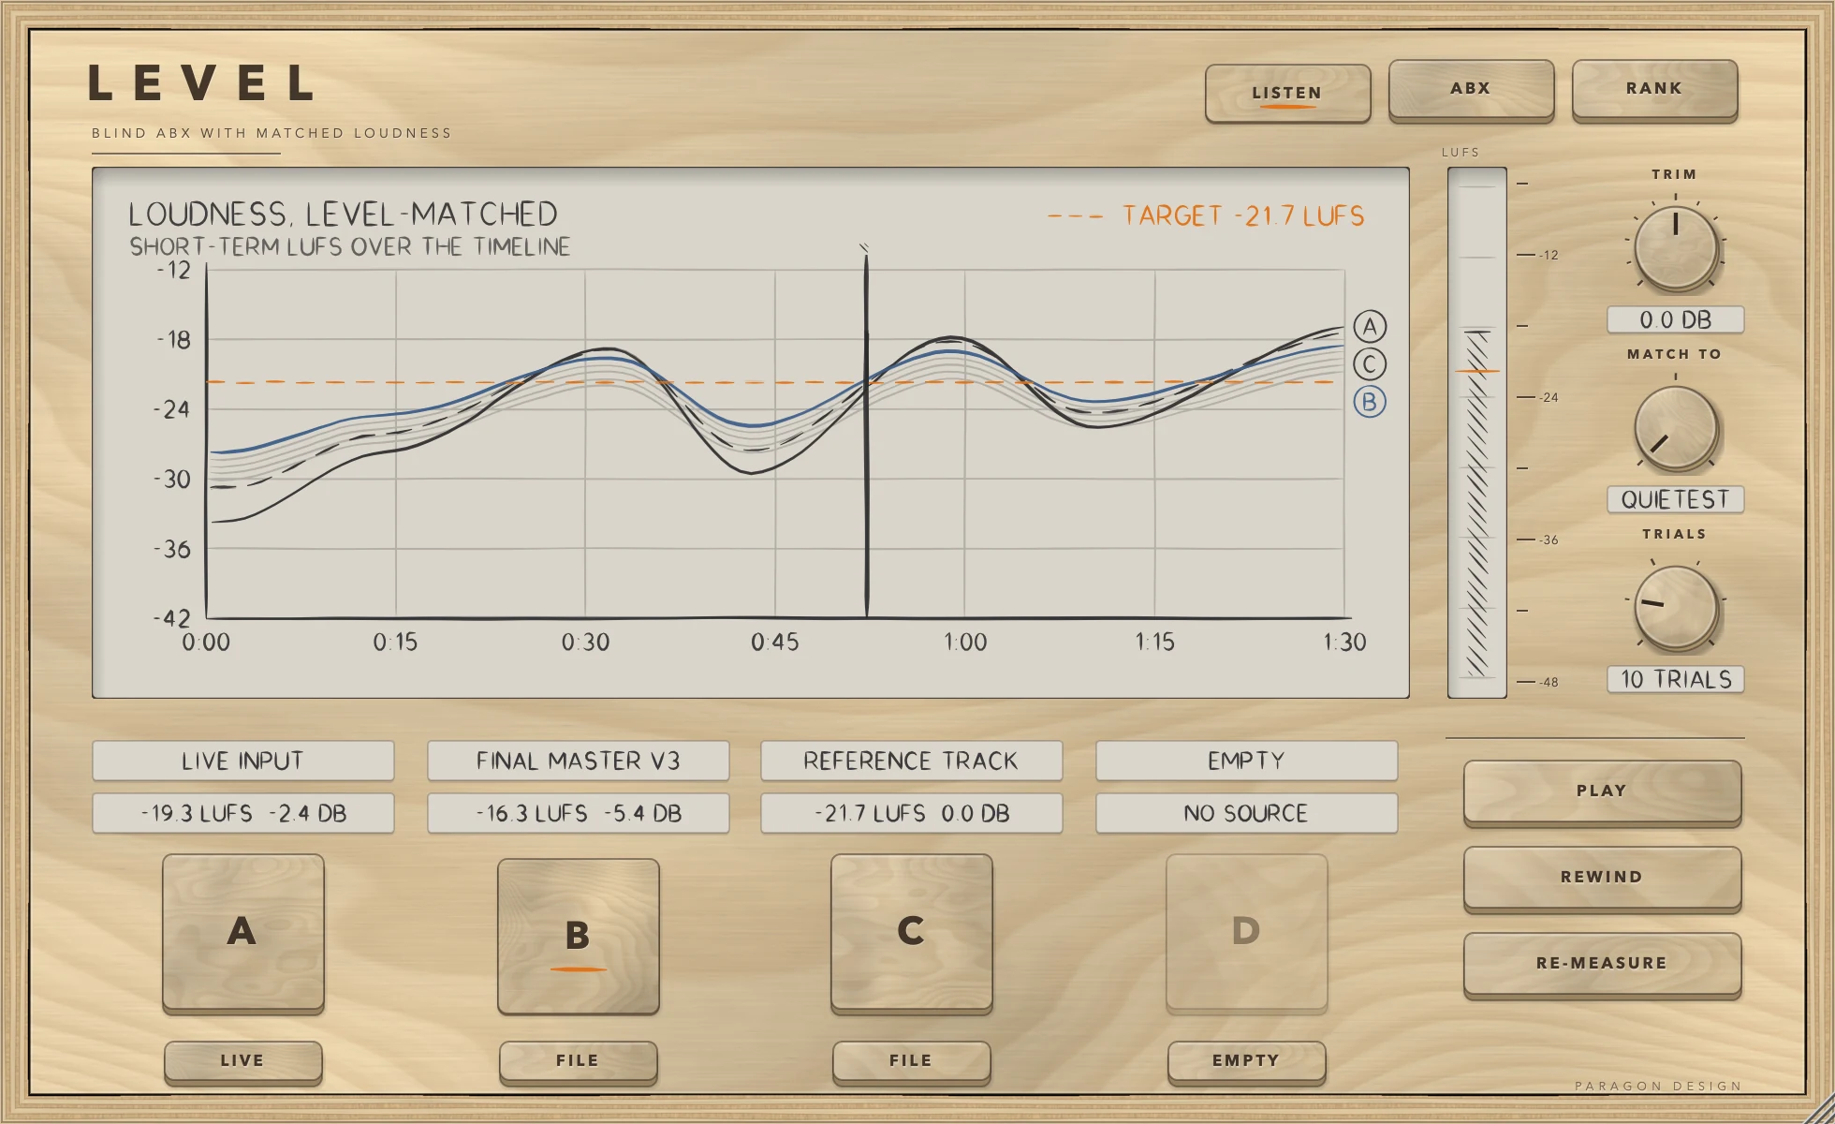This screenshot has height=1124, width=1835.
Task: Click the FINAL MASTER V3 source name
Action: click(578, 761)
